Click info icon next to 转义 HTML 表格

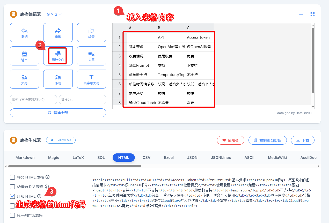click(x=47, y=177)
